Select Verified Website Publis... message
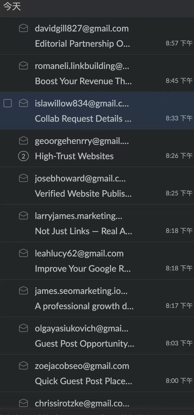Screen dimensions: 194x415 pyautogui.click(x=97, y=186)
